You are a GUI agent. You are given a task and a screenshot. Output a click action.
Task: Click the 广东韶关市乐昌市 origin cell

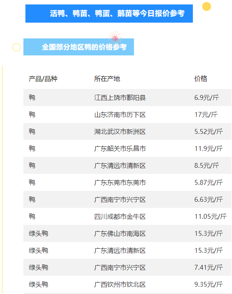click(x=120, y=149)
